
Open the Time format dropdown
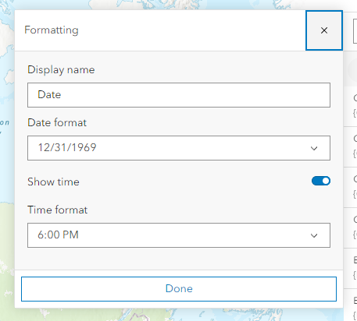pyautogui.click(x=179, y=235)
